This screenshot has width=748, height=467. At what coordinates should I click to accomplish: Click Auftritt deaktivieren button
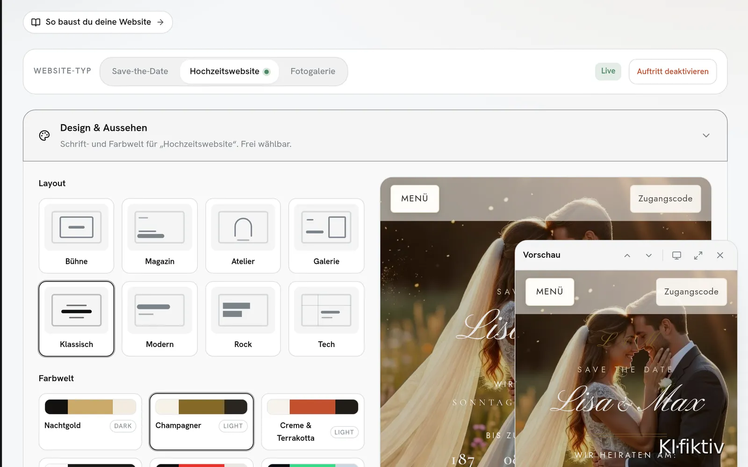tap(673, 71)
